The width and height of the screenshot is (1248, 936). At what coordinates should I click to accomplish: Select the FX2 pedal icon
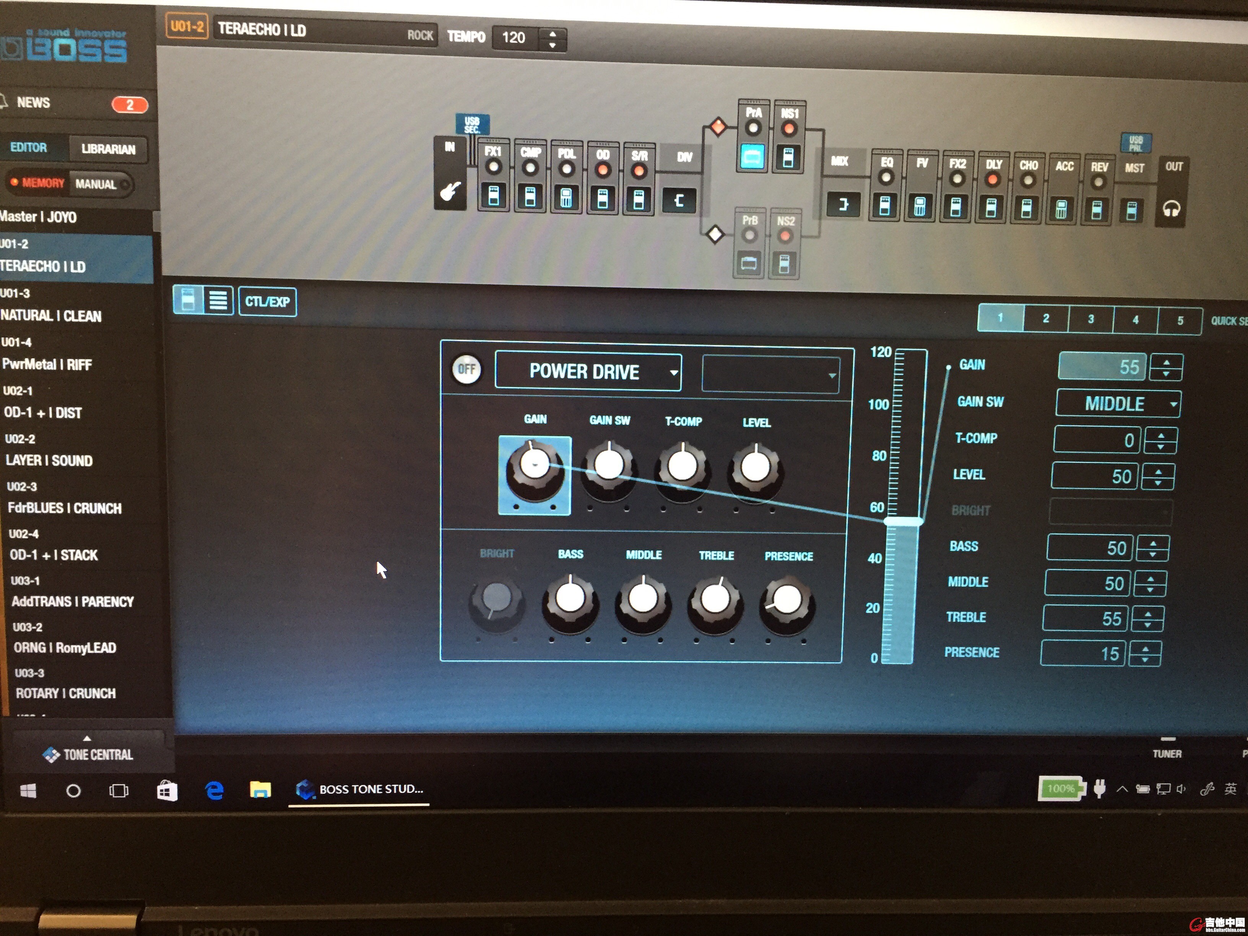point(956,207)
